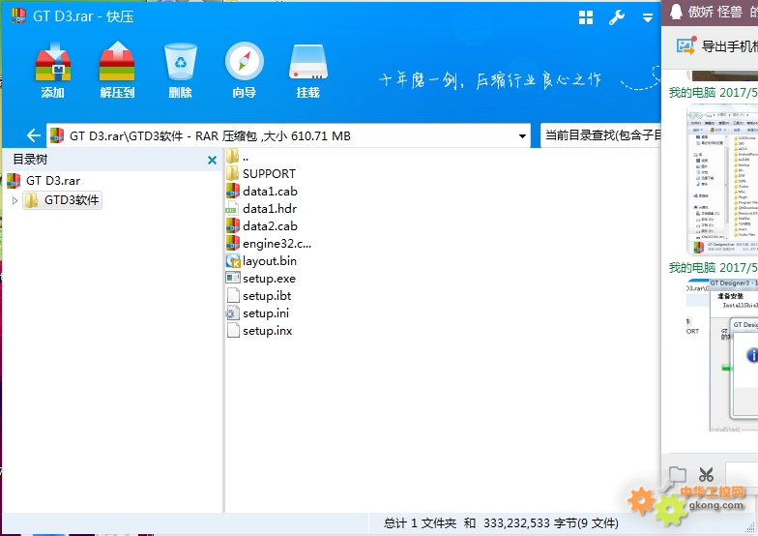
Task: Click the engine32.c... archive icon
Action: tap(233, 243)
